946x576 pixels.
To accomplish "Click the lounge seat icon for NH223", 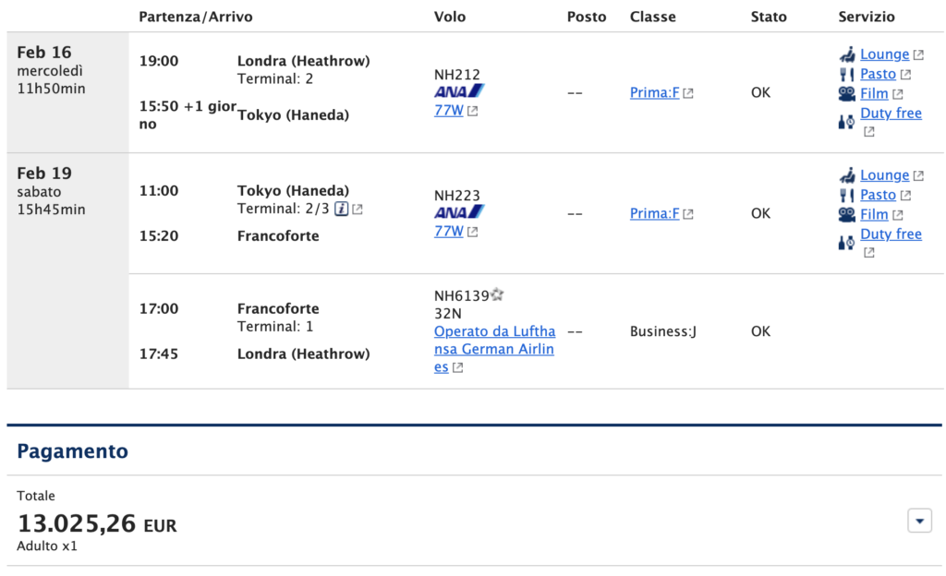I will pyautogui.click(x=847, y=176).
